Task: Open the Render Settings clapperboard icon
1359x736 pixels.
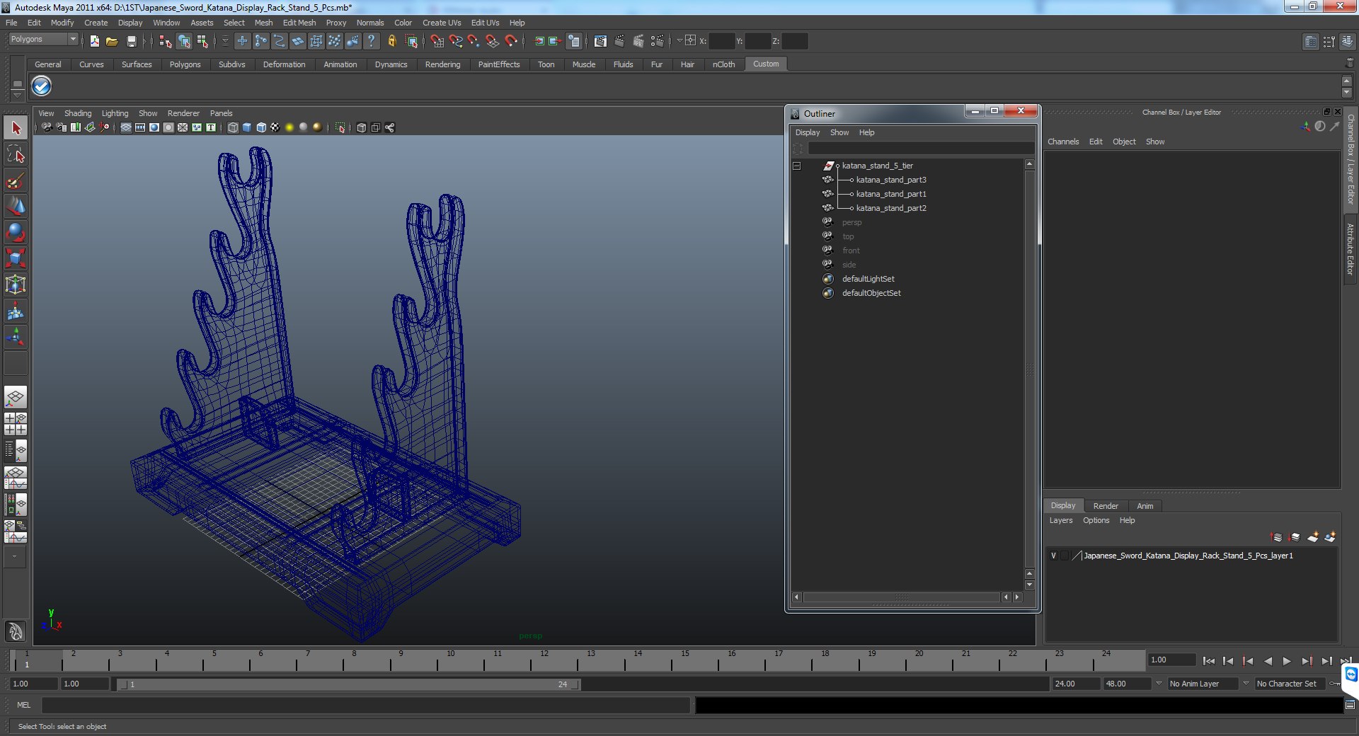Action: coord(657,41)
